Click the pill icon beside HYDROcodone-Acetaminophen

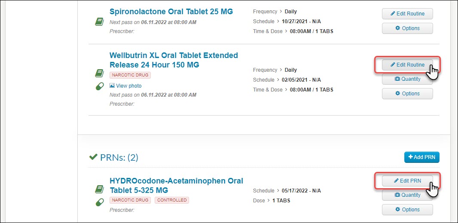(100, 202)
